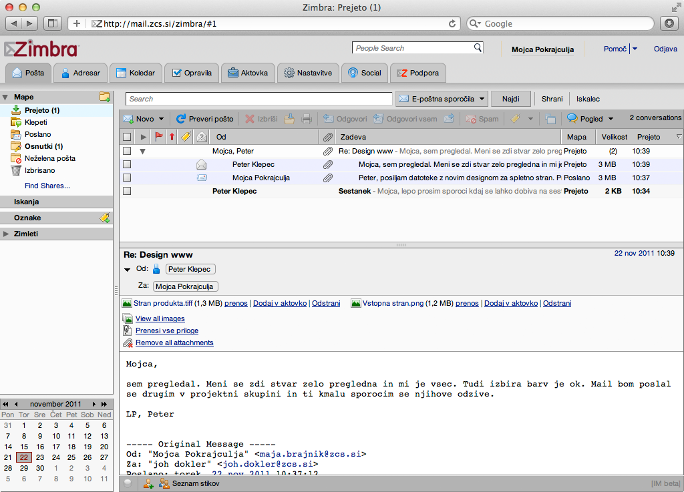Viewport: 684px width, 492px height.
Task: Click the Odjava logout link
Action: 665,49
